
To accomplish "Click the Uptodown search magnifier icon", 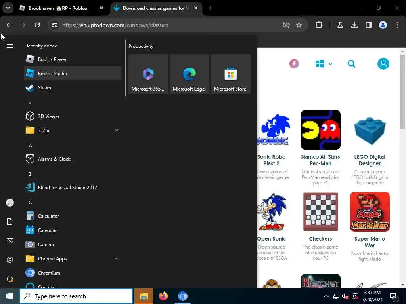I will point(351,64).
